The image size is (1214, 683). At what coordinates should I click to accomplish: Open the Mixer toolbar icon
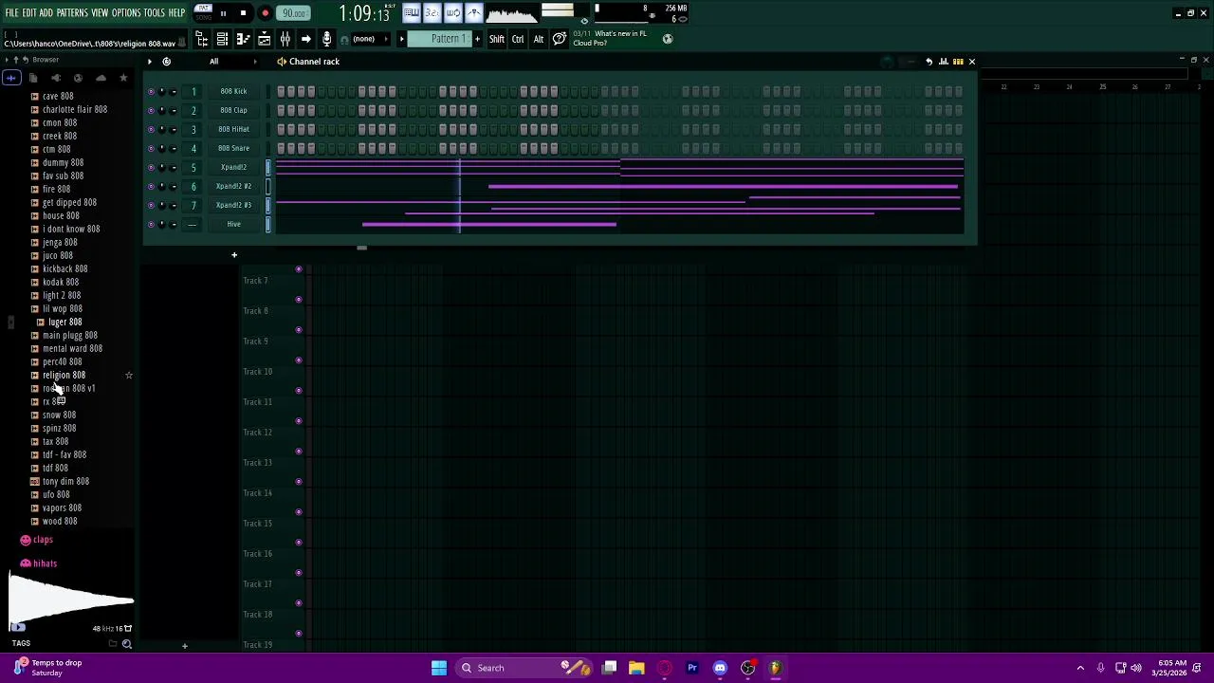coord(285,39)
